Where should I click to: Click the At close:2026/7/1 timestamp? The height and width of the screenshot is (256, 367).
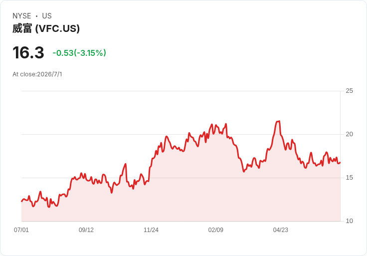37,74
